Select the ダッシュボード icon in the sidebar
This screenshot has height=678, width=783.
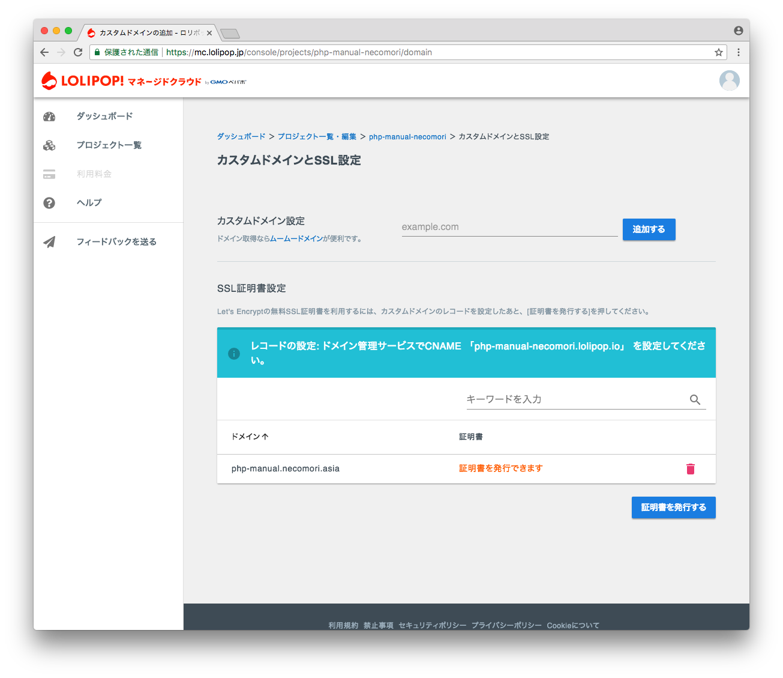(x=49, y=117)
